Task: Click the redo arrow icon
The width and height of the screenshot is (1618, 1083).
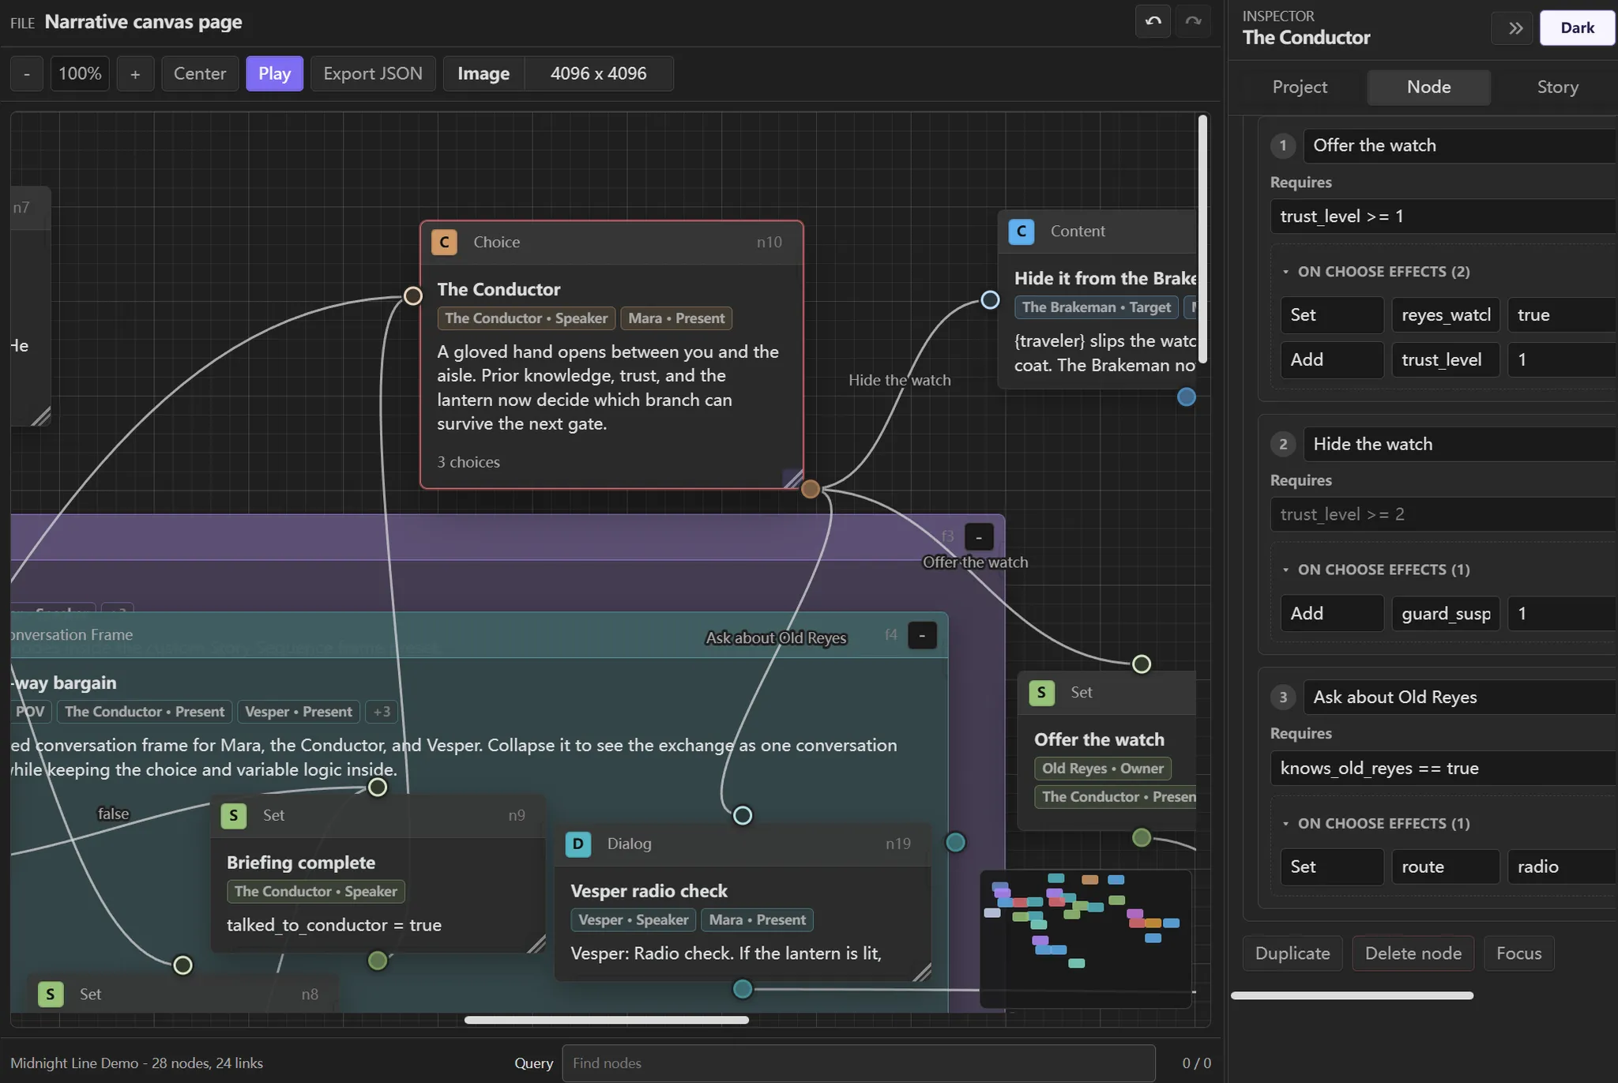Action: pos(1193,22)
